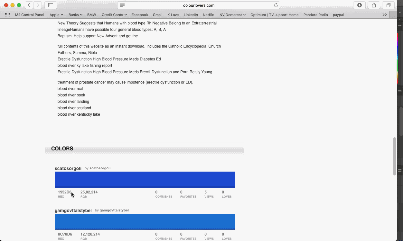
Task: Click the page vertical scrollbar thumb
Action: (394, 156)
